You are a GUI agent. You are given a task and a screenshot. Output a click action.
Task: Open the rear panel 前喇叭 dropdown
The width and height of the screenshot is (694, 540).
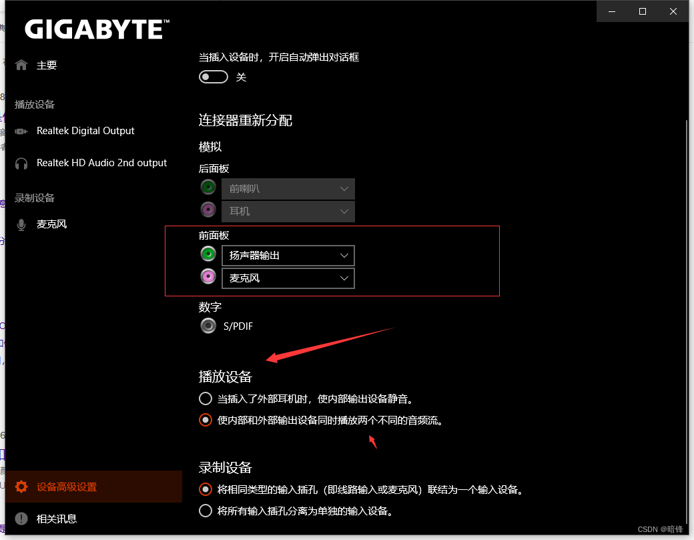click(x=288, y=189)
